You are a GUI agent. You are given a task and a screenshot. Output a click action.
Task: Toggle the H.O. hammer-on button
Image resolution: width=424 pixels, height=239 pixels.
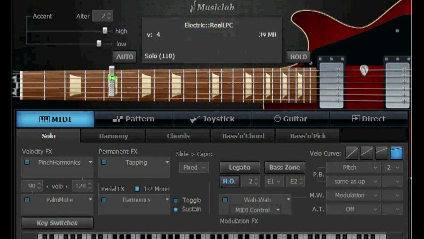(x=229, y=181)
